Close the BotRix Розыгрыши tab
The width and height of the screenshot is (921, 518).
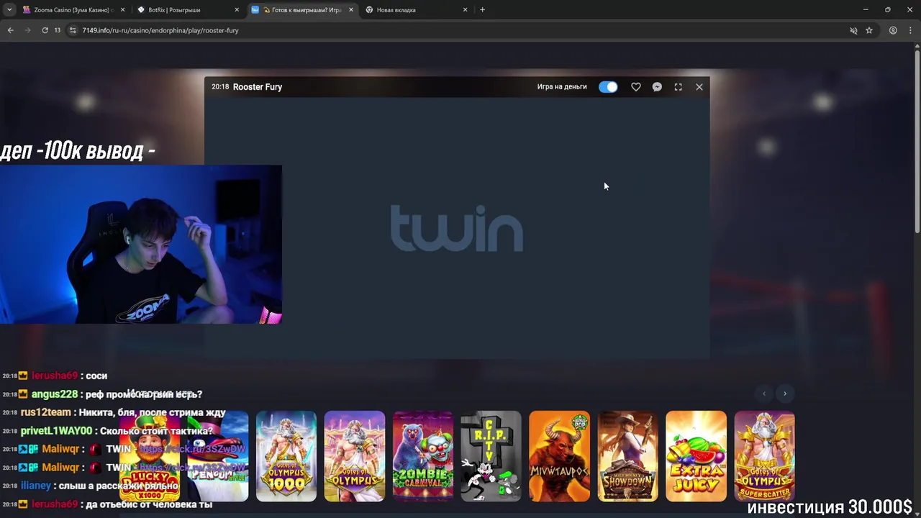click(237, 10)
